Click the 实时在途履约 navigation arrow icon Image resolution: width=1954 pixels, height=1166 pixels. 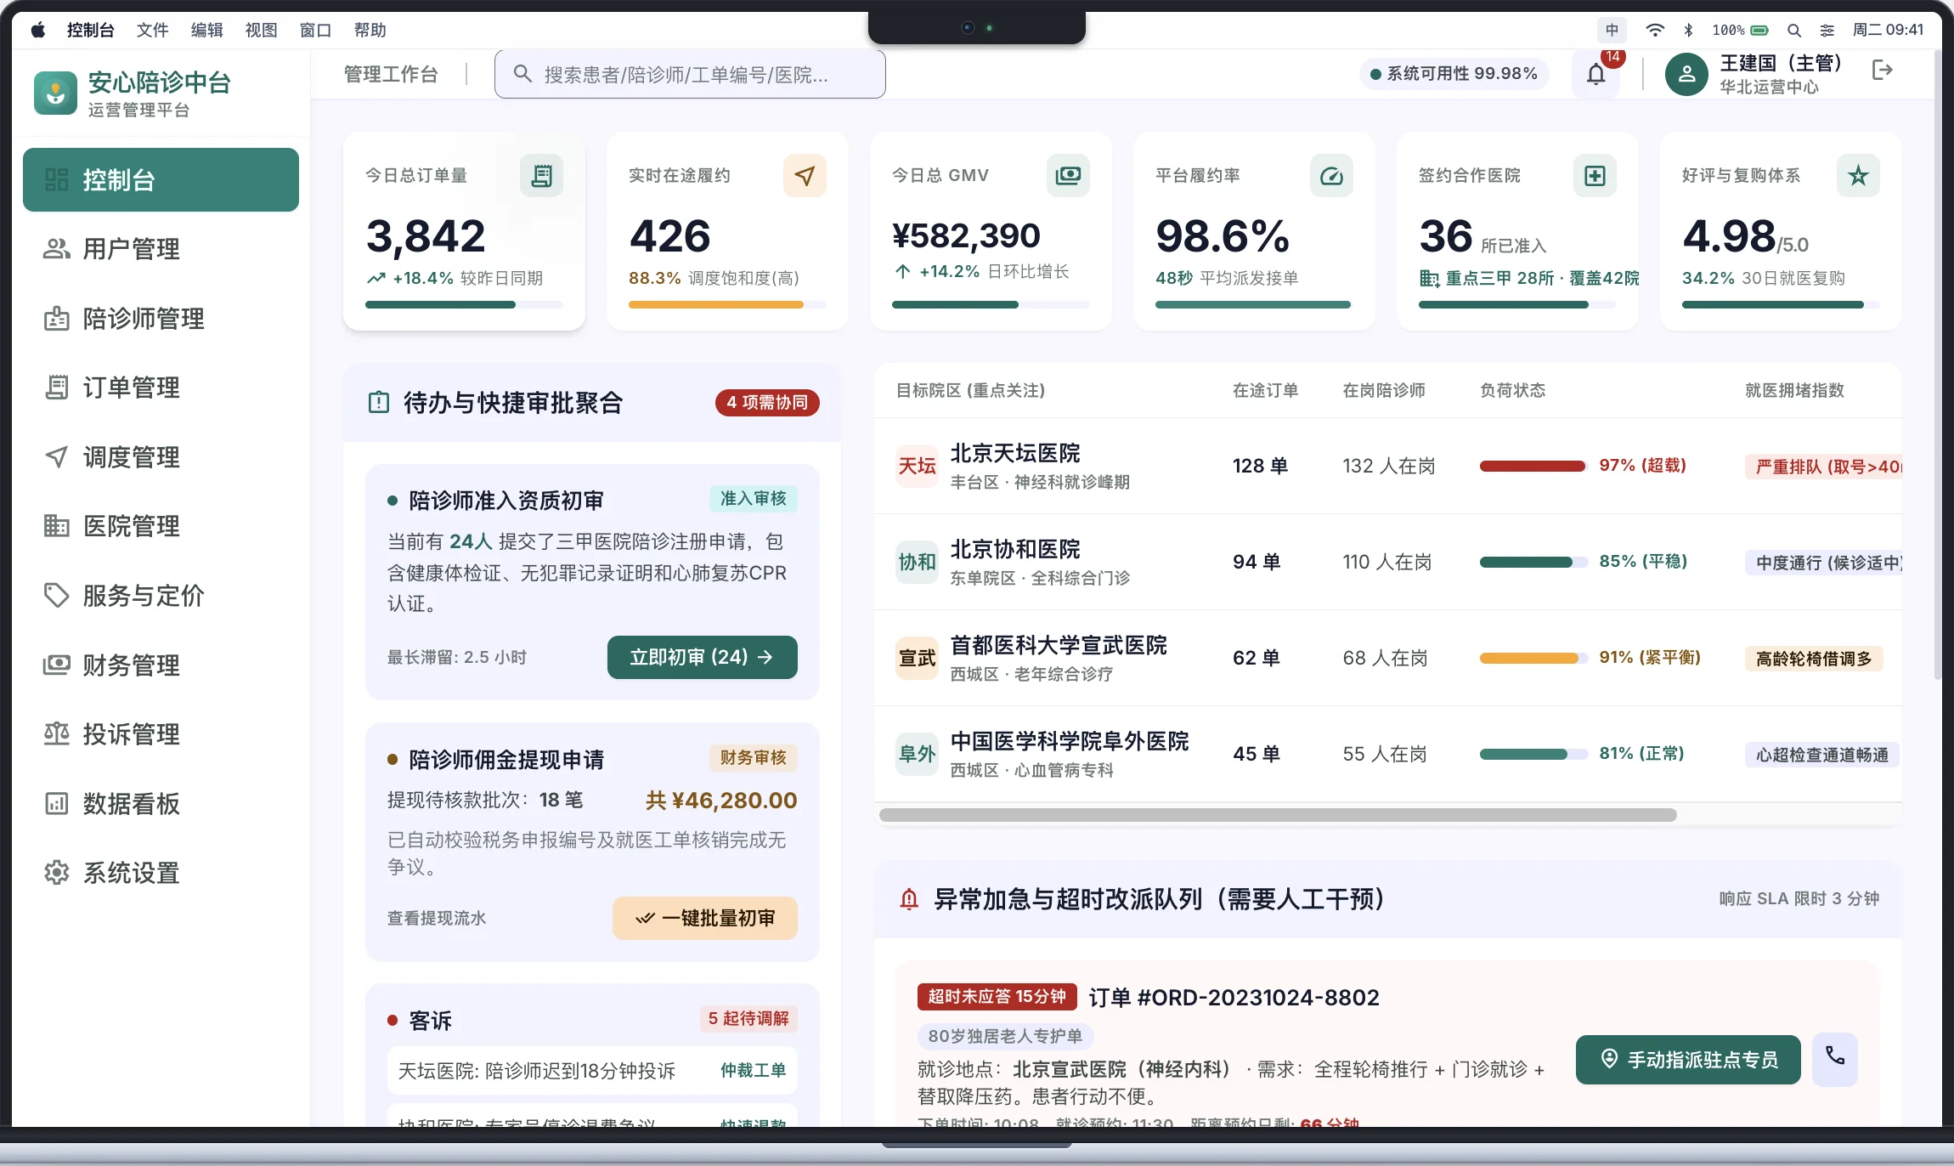pyautogui.click(x=805, y=176)
